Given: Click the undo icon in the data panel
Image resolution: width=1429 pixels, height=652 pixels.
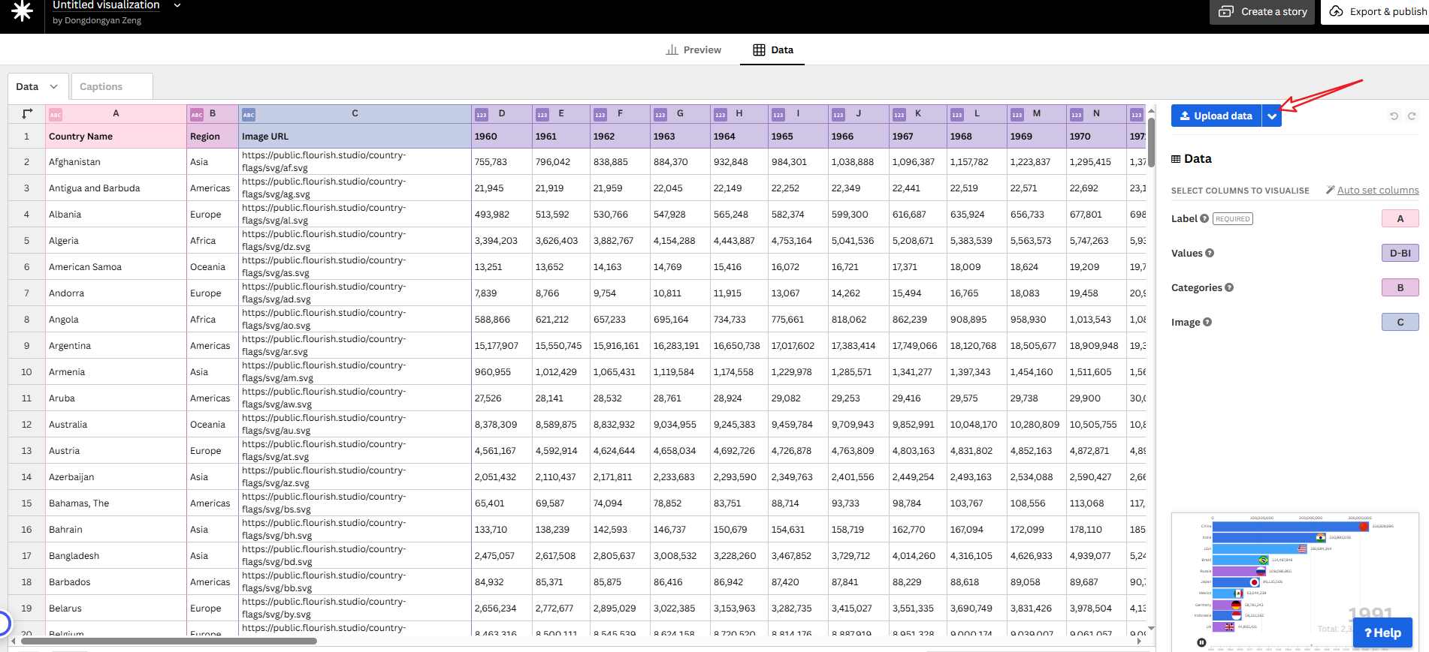Looking at the screenshot, I should pos(1394,116).
